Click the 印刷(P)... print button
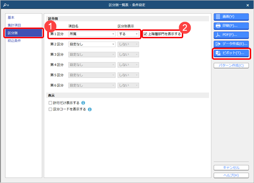 (x=231, y=26)
